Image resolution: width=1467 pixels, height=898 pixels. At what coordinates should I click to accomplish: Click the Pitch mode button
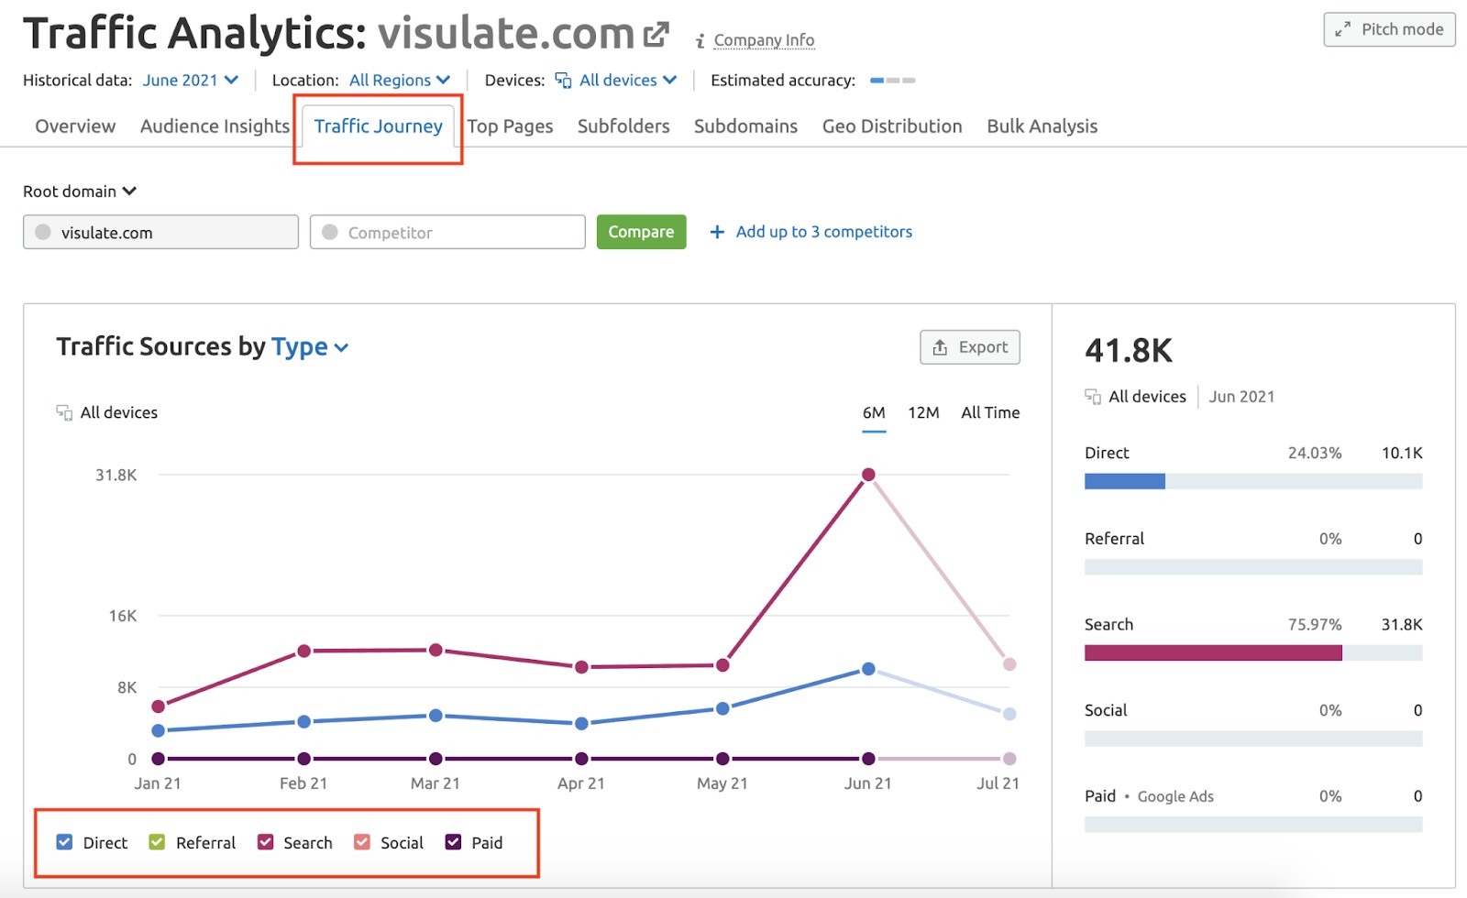tap(1389, 29)
